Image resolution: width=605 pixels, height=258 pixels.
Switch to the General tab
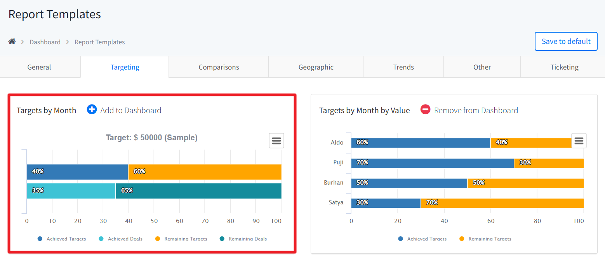(x=39, y=67)
